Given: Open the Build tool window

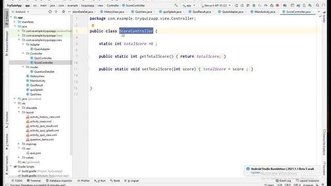Looking at the screenshot, I should [x=115, y=181].
